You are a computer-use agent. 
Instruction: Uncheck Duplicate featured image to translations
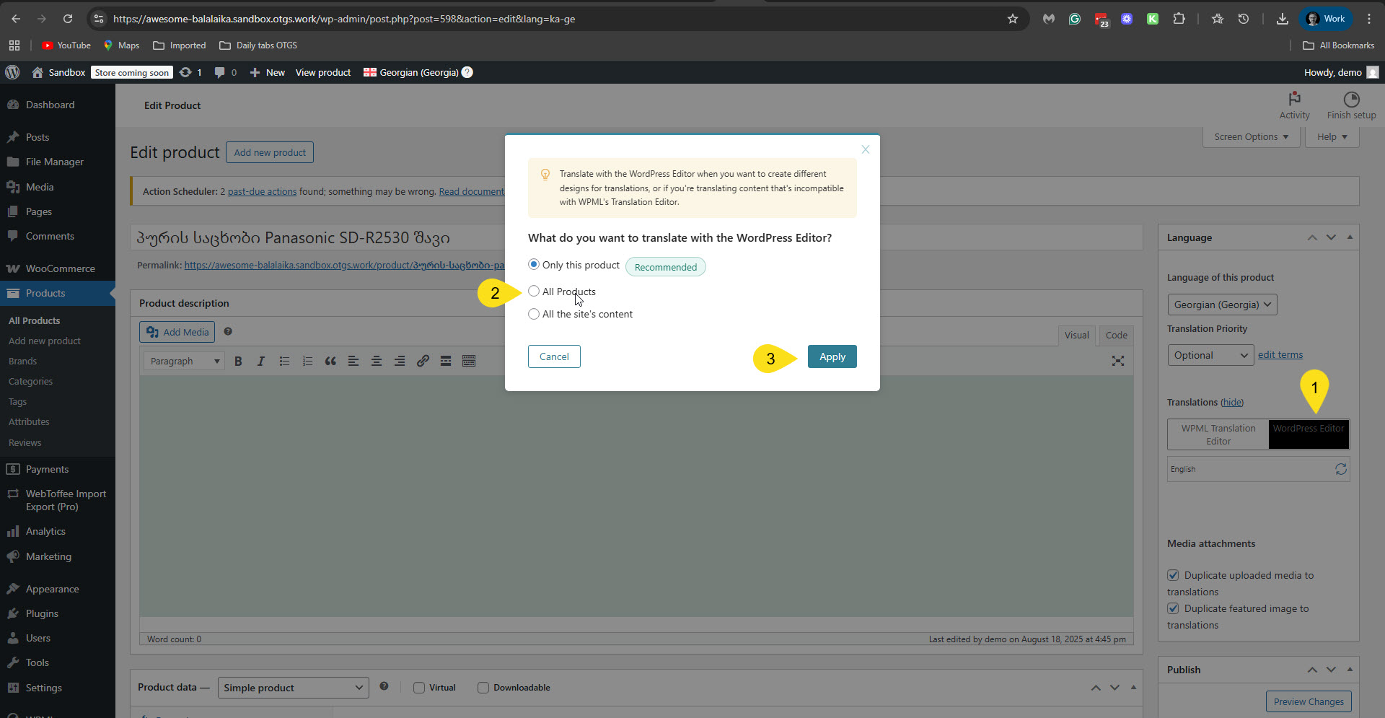(x=1173, y=608)
